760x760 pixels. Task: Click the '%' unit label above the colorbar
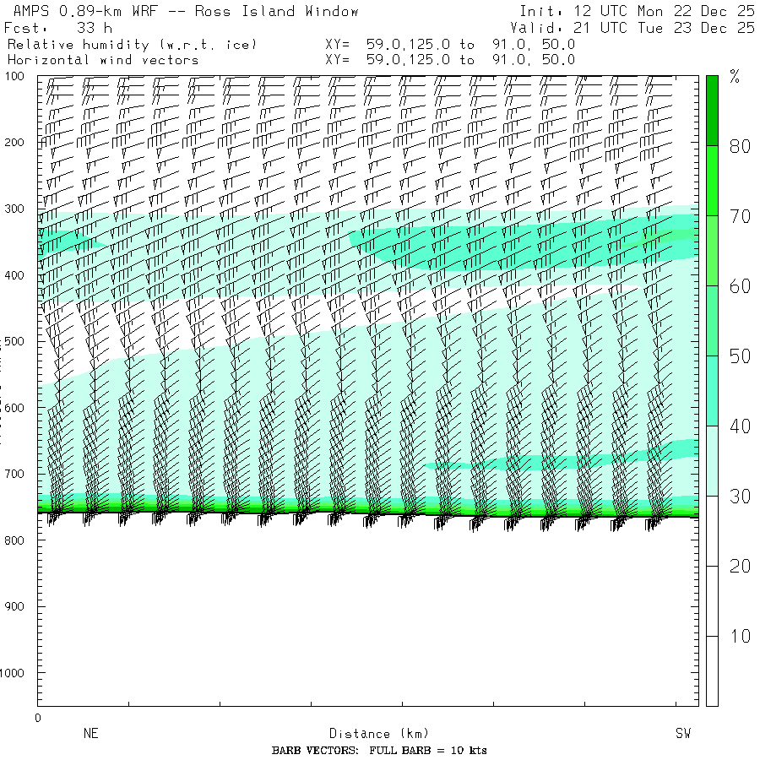735,78
